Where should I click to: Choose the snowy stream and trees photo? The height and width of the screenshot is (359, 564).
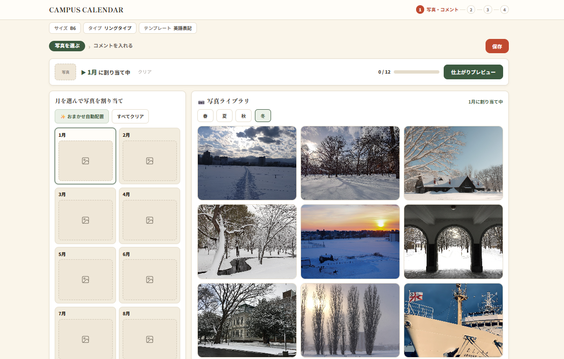pos(247,242)
